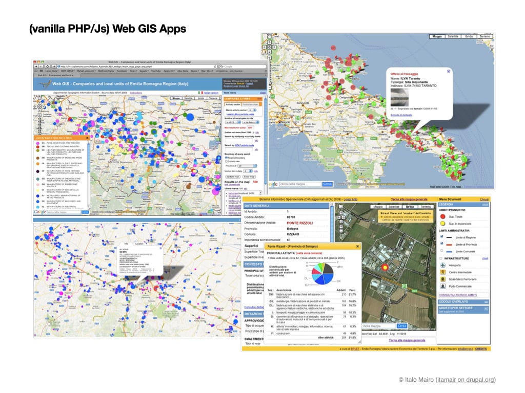Screen dimensions: 525x393
Task: Pan left arrow in southern Italy map
Action: pyautogui.click(x=265, y=47)
